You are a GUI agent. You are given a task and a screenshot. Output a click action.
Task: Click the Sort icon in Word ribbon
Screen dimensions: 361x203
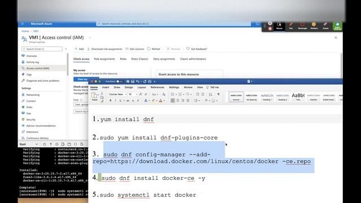(210, 94)
